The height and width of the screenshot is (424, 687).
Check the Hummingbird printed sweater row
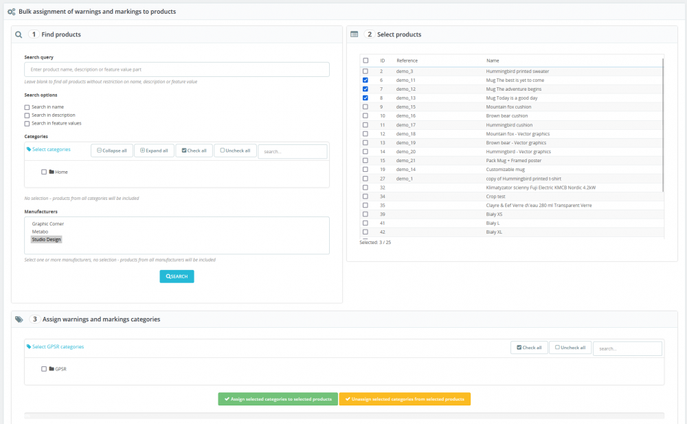click(x=365, y=71)
